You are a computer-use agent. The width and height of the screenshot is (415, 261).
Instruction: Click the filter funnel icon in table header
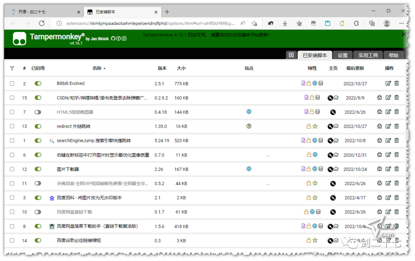pyautogui.click(x=12, y=68)
